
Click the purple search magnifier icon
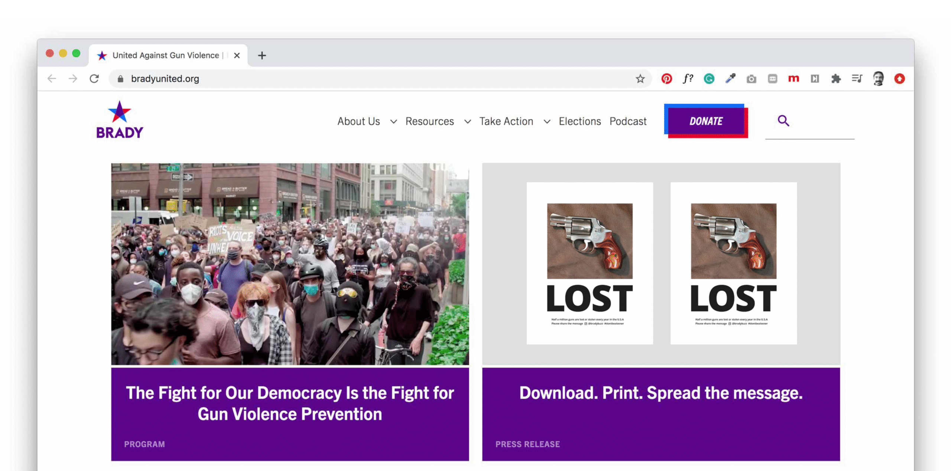[x=783, y=121]
